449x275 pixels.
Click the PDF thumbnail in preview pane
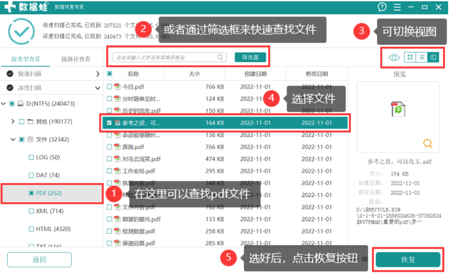(398, 109)
